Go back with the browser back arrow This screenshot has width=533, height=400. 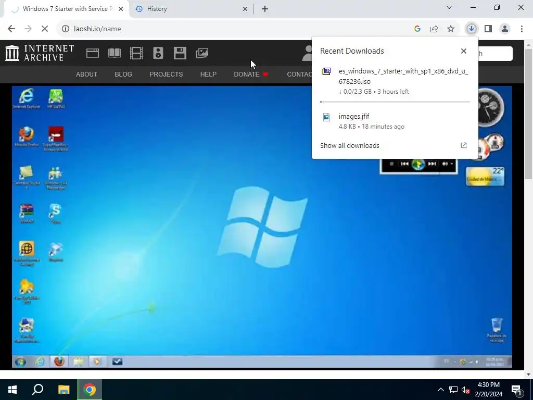point(11,29)
